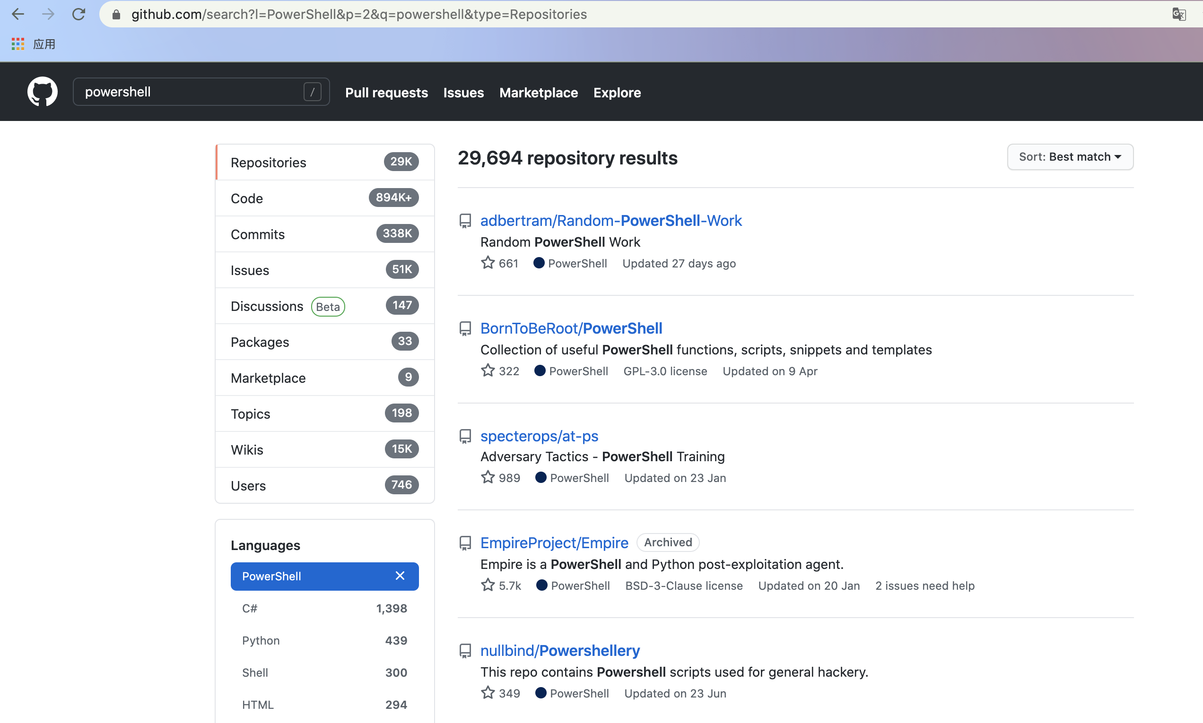Screen dimensions: 1203x723
Task: Click the star icon next to 661
Action: (x=488, y=263)
